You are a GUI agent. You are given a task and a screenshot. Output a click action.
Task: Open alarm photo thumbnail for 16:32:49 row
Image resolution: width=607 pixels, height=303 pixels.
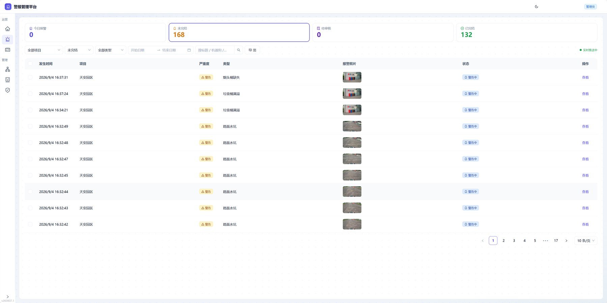point(352,126)
